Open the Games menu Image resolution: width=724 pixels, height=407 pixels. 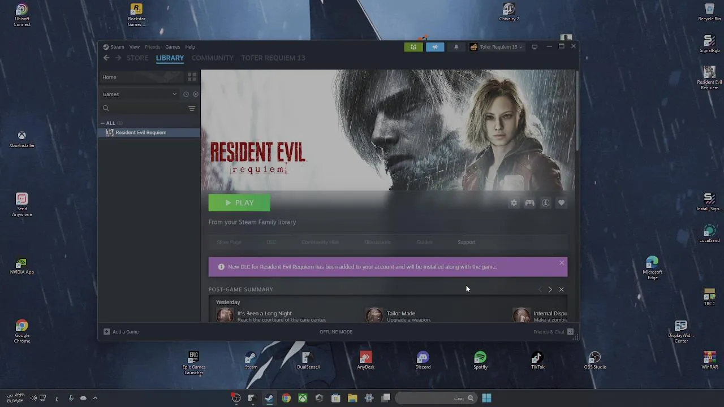pos(173,47)
